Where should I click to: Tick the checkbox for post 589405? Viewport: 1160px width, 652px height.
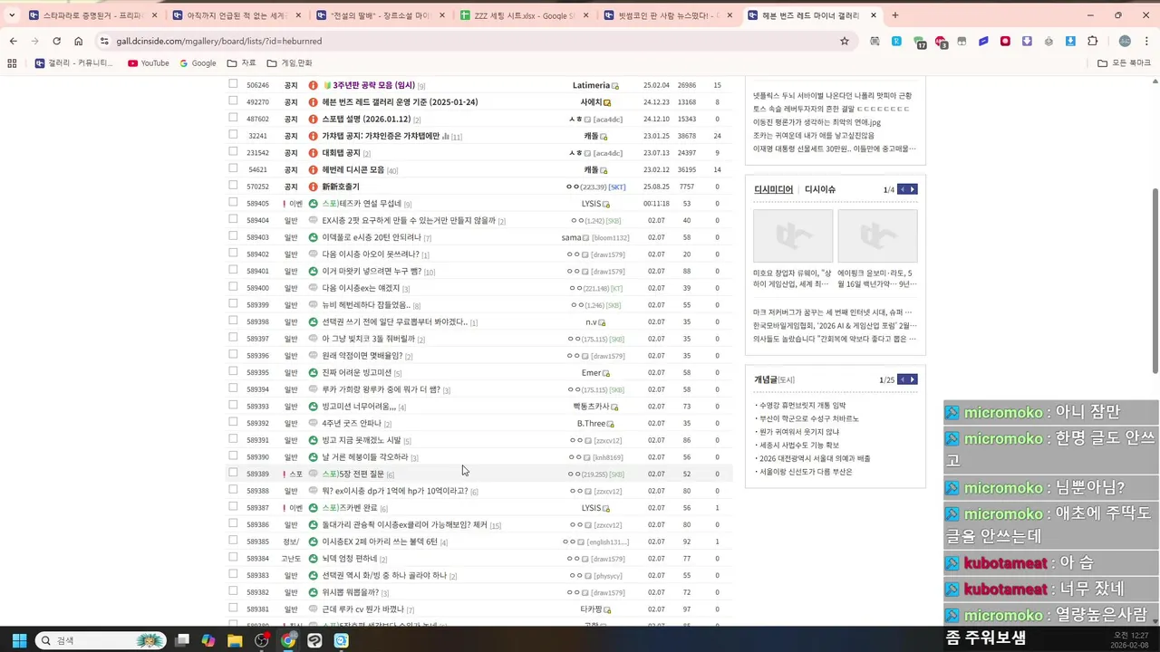coord(233,203)
